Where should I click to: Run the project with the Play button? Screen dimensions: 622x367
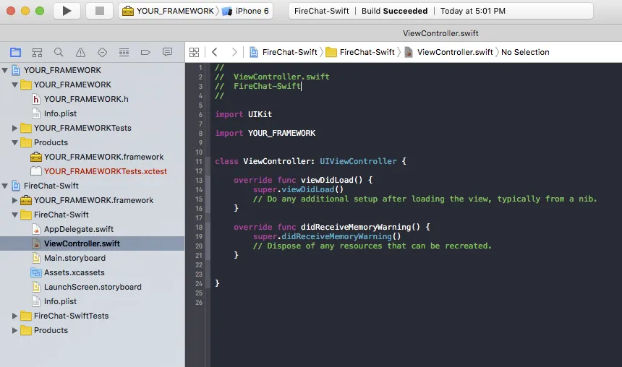click(67, 11)
